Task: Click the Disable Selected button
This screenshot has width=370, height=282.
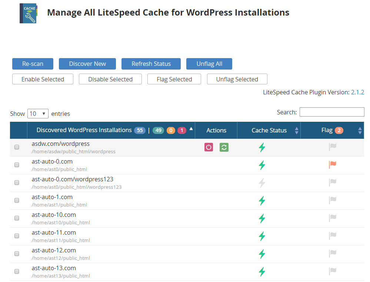Action: tap(110, 79)
